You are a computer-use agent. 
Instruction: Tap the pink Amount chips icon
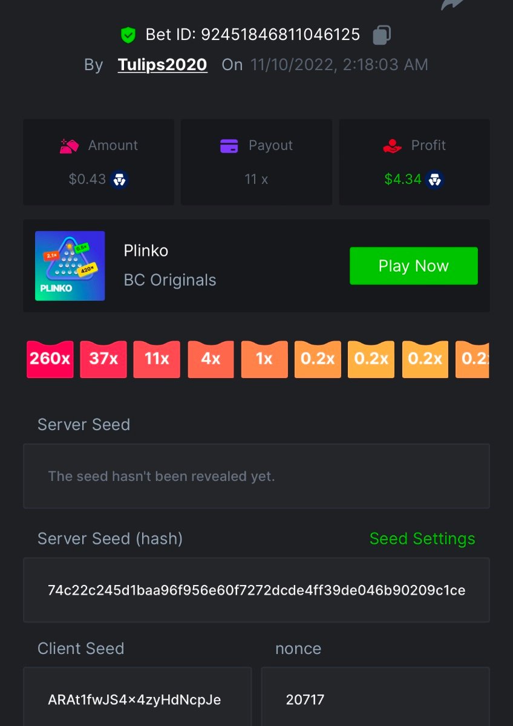pyautogui.click(x=70, y=146)
